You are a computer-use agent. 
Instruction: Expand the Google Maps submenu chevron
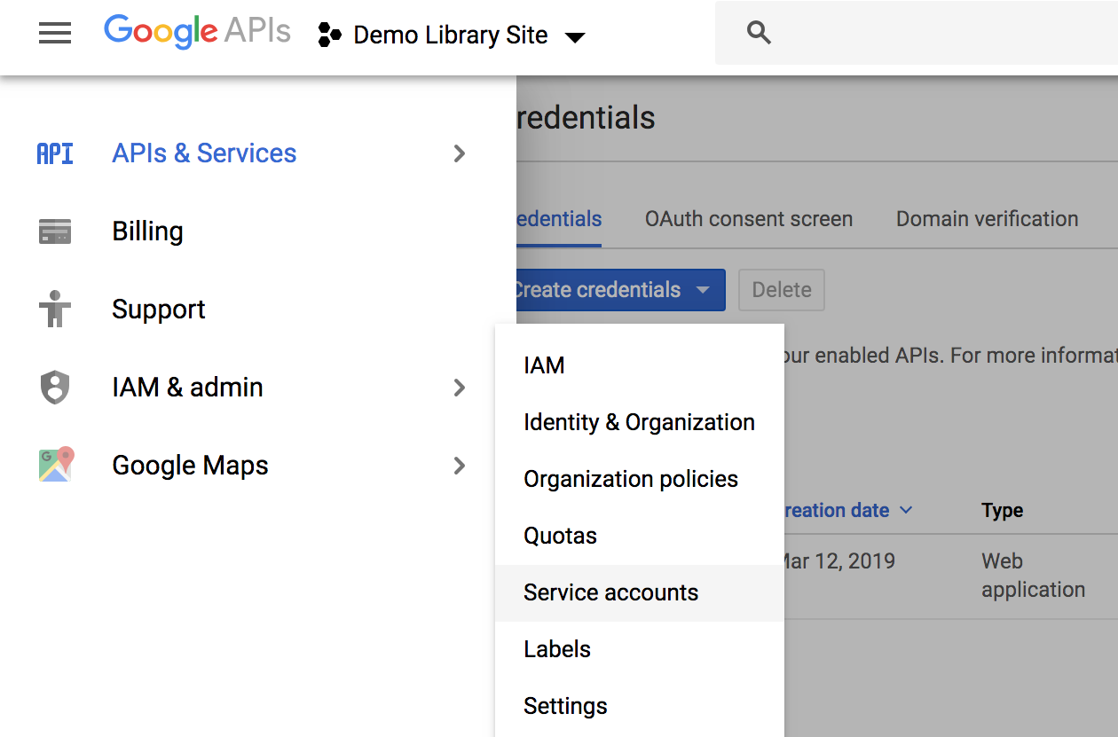pos(460,466)
